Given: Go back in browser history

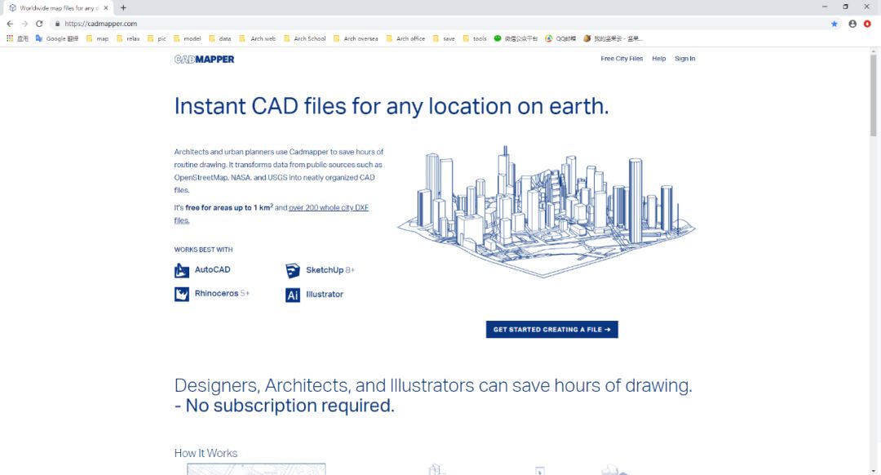Looking at the screenshot, I should pos(10,24).
